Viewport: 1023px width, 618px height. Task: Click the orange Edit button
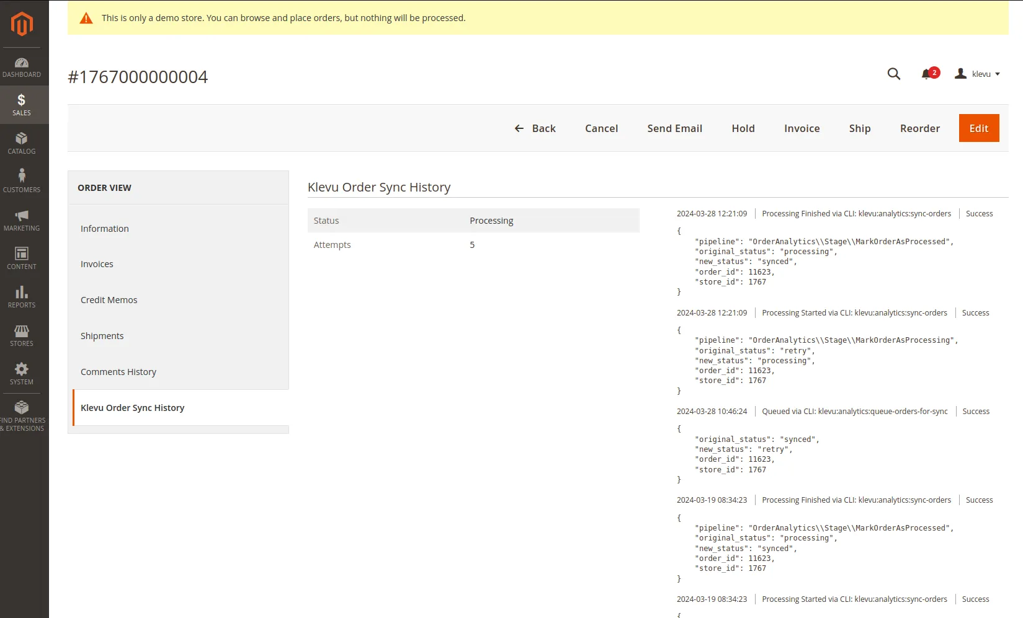click(979, 128)
